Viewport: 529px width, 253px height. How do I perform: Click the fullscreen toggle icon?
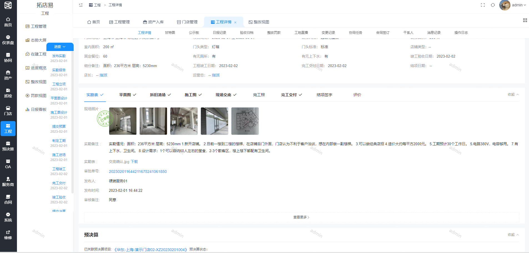(483, 5)
